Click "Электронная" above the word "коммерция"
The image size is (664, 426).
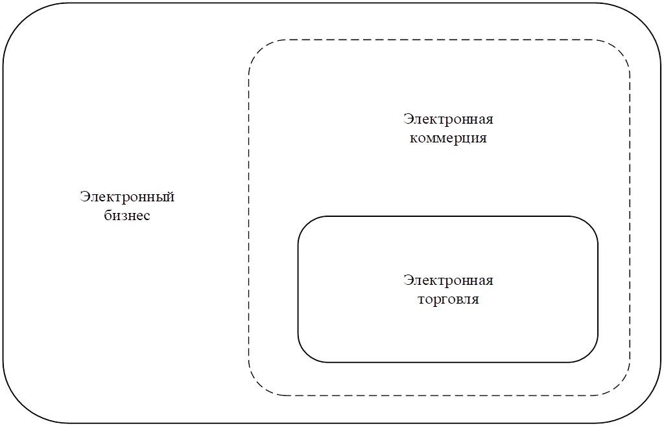point(448,119)
